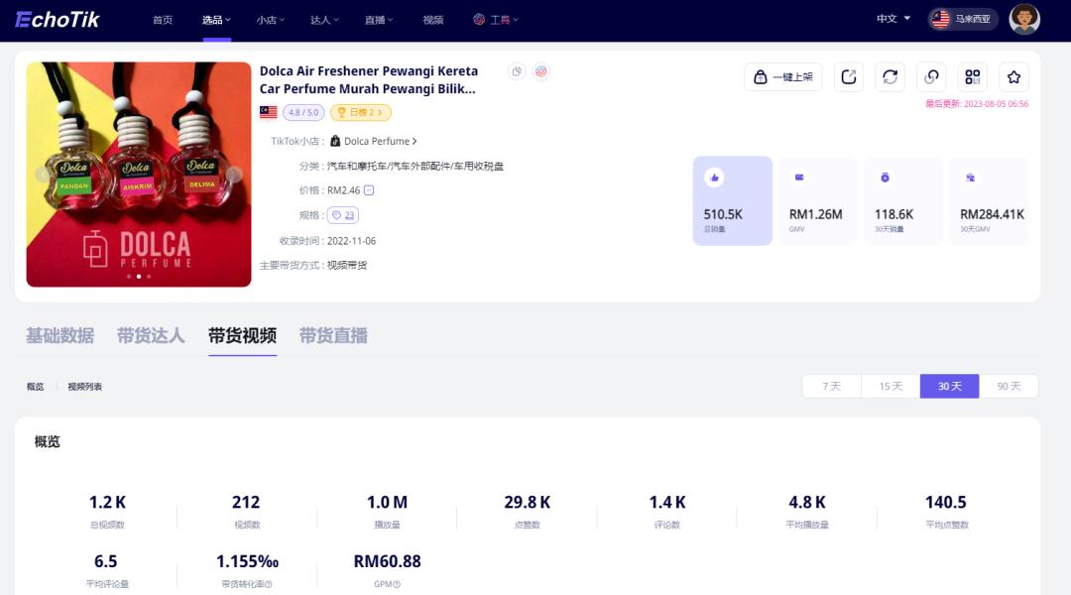Screen dimensions: 1071x595
Task: Click the thumbs-up icon on 总销量 card
Action: tap(714, 178)
